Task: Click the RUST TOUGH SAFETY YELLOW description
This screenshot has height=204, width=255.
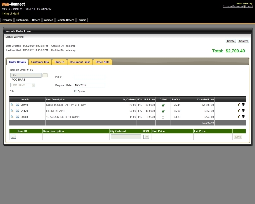Action: click(x=66, y=105)
